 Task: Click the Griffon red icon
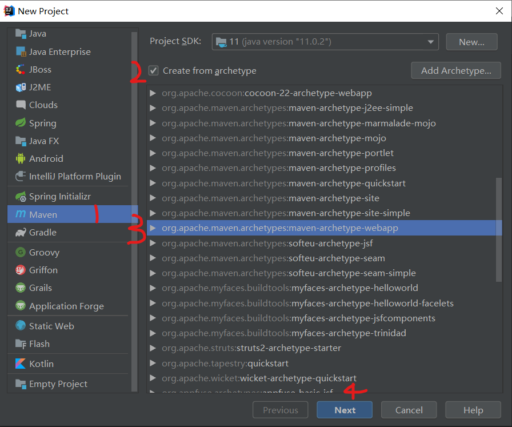click(x=21, y=270)
